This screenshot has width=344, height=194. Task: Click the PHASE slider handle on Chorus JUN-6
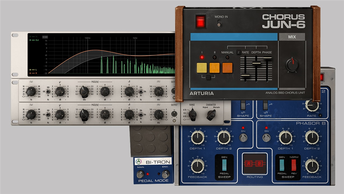[x=267, y=58]
